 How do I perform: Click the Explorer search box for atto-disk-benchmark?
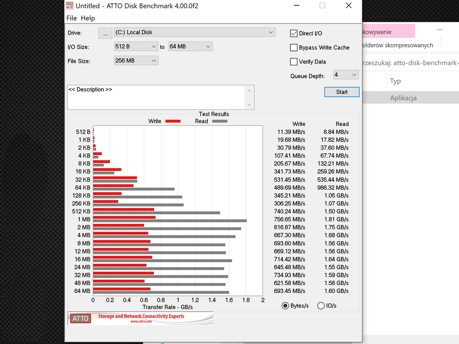(411, 63)
